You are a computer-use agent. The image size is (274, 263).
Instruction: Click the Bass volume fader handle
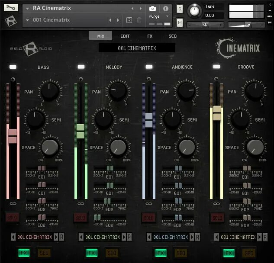point(13,136)
